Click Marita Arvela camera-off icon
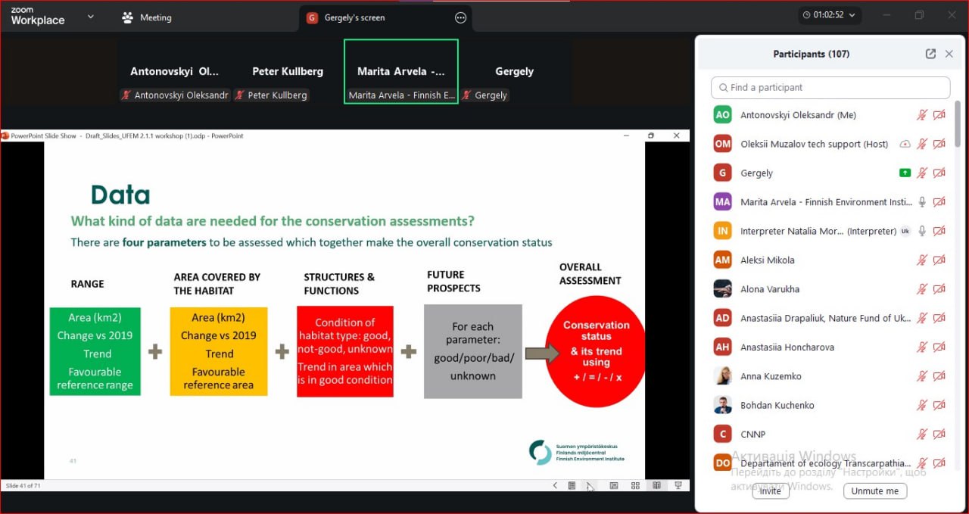The height and width of the screenshot is (514, 969). [939, 202]
